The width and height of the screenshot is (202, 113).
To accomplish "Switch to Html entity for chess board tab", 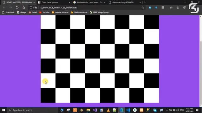I will (90, 2).
